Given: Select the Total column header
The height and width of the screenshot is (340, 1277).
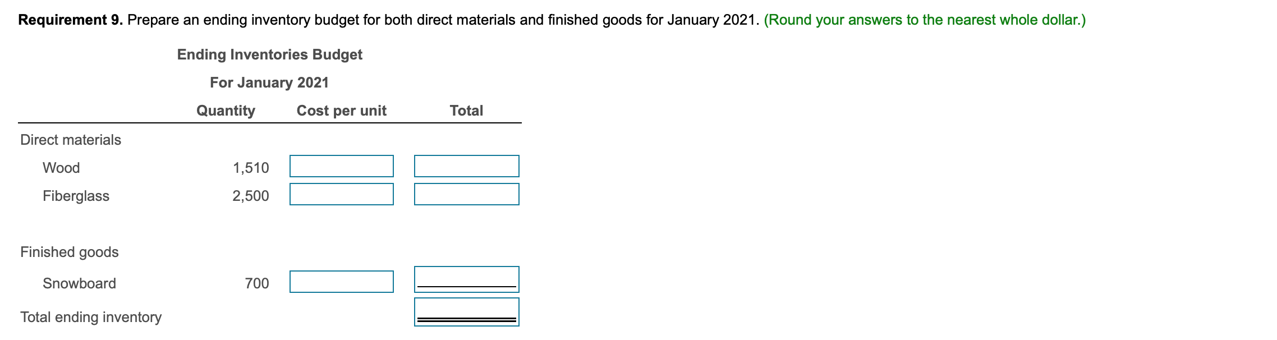Looking at the screenshot, I should [x=466, y=110].
